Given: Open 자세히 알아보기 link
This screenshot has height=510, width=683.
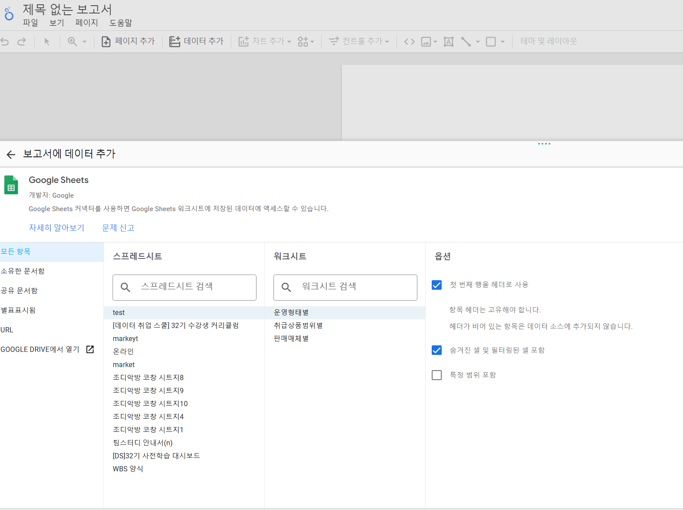Looking at the screenshot, I should [x=57, y=228].
